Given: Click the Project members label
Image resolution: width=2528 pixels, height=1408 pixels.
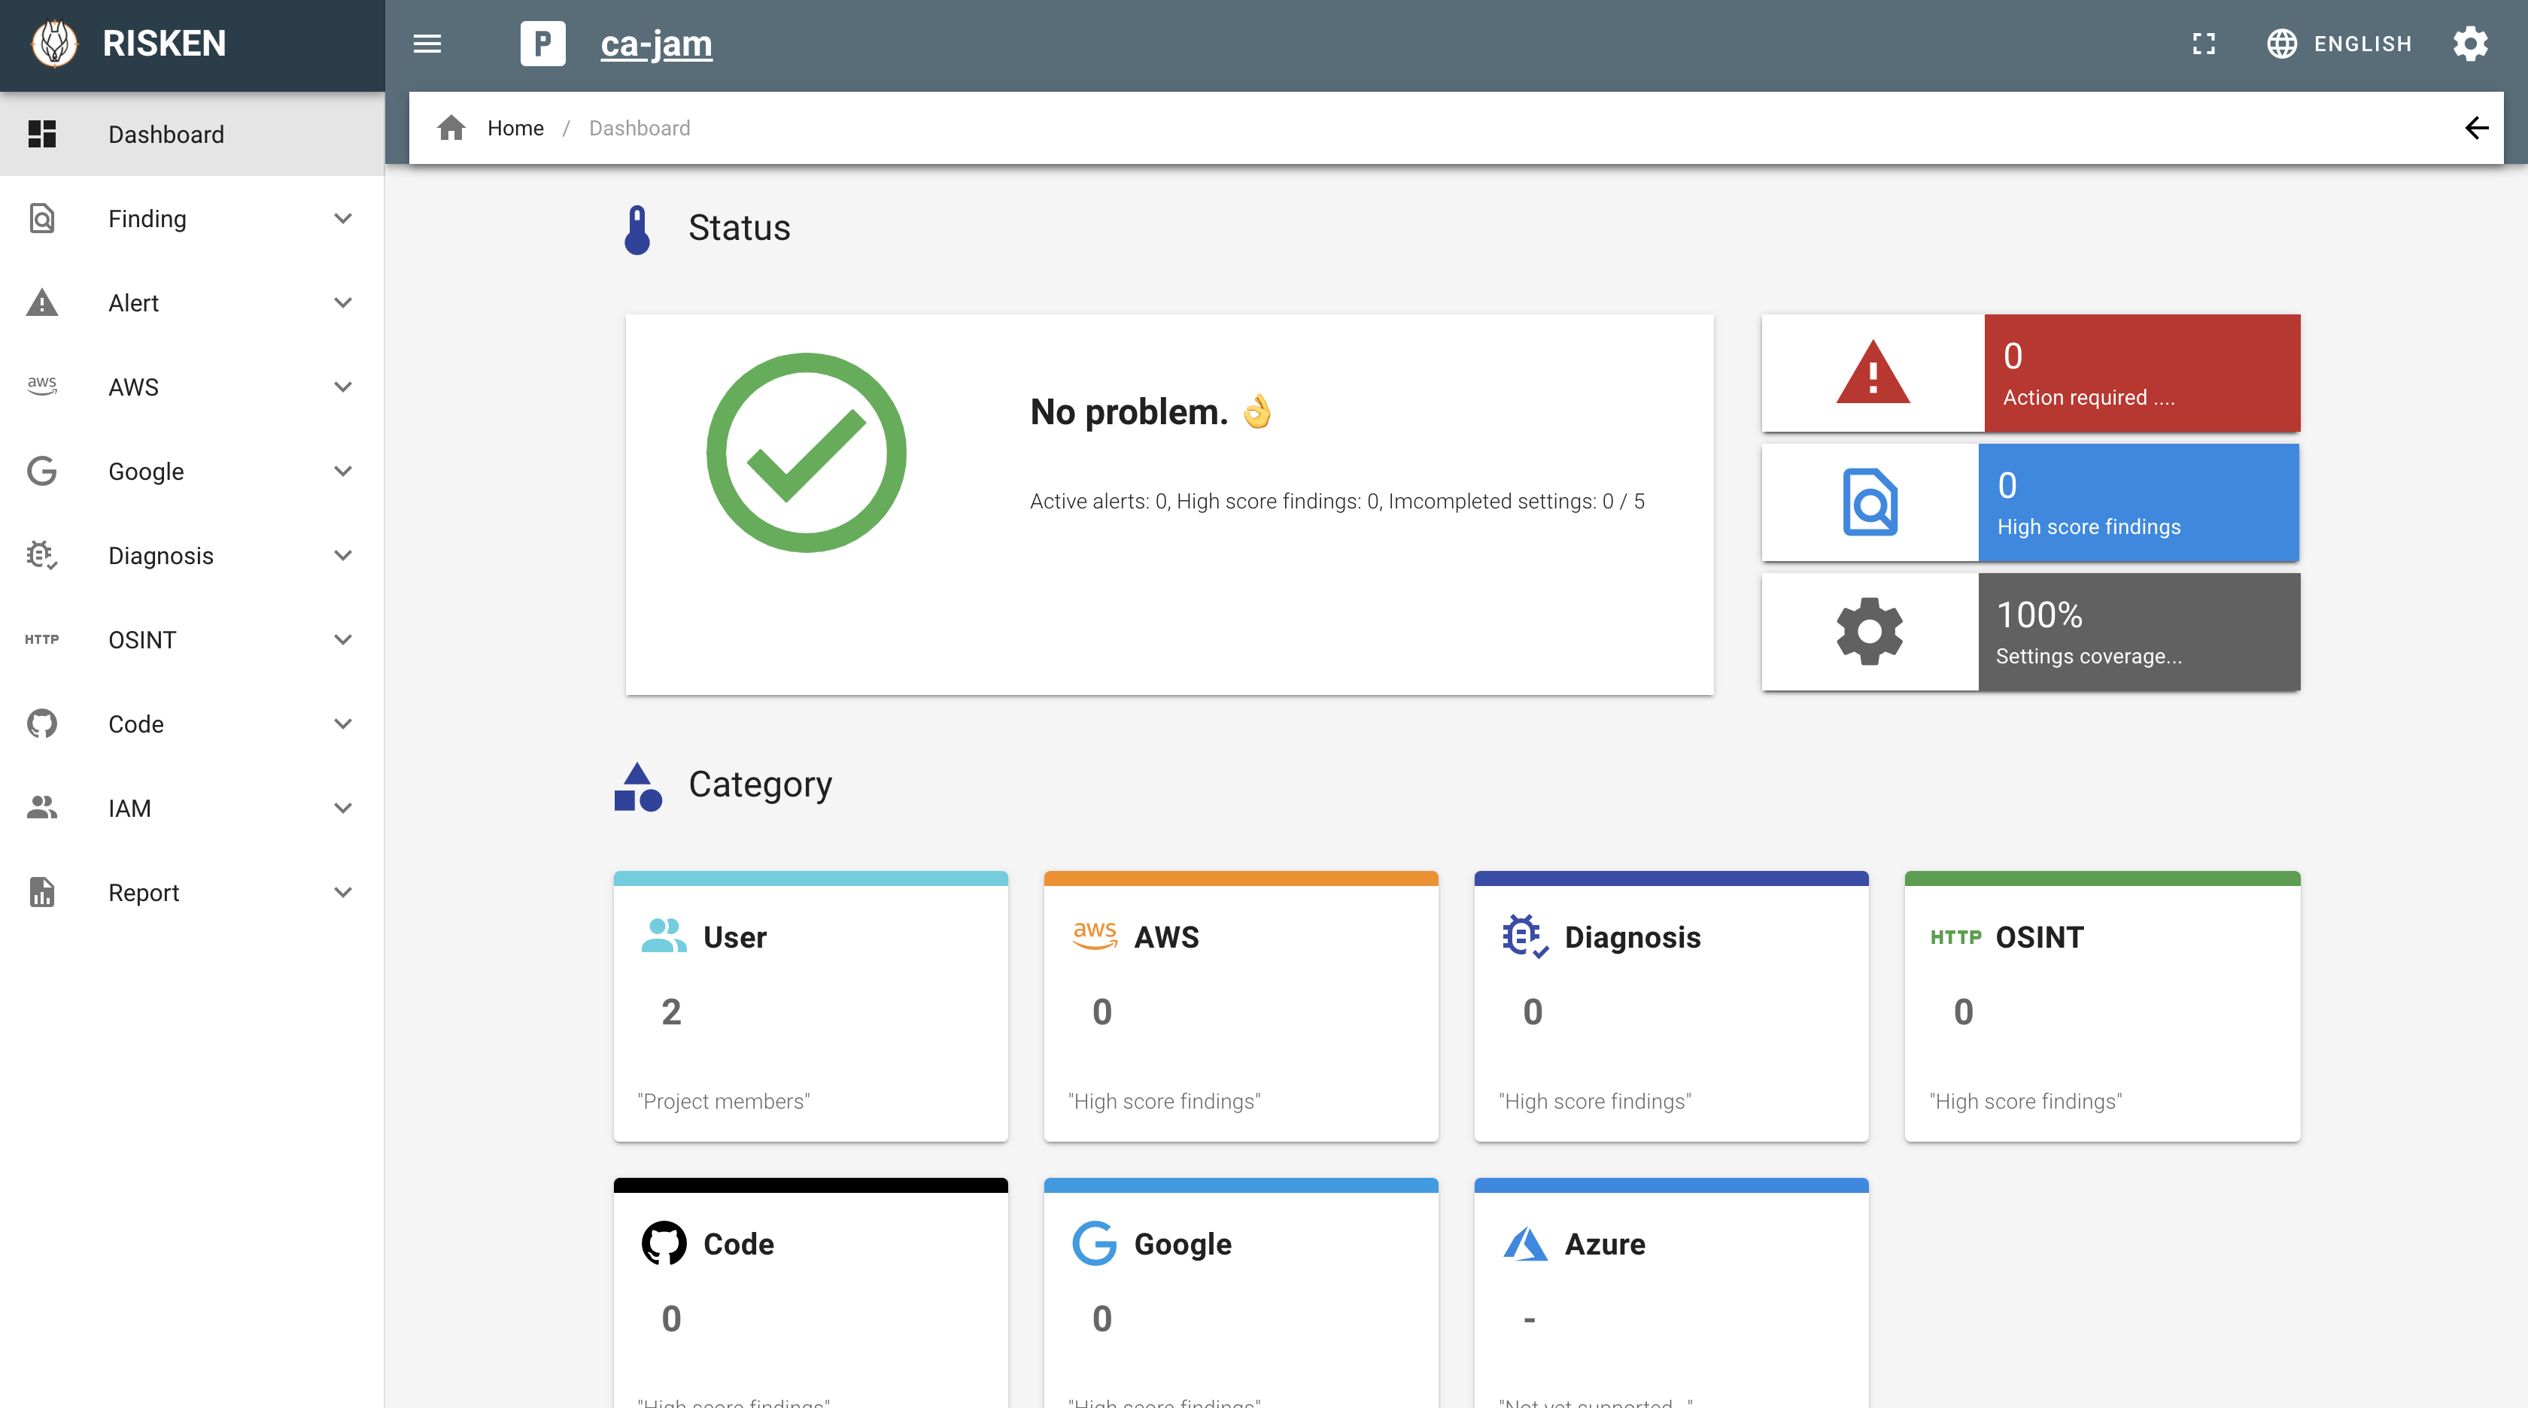Looking at the screenshot, I should [x=725, y=1102].
